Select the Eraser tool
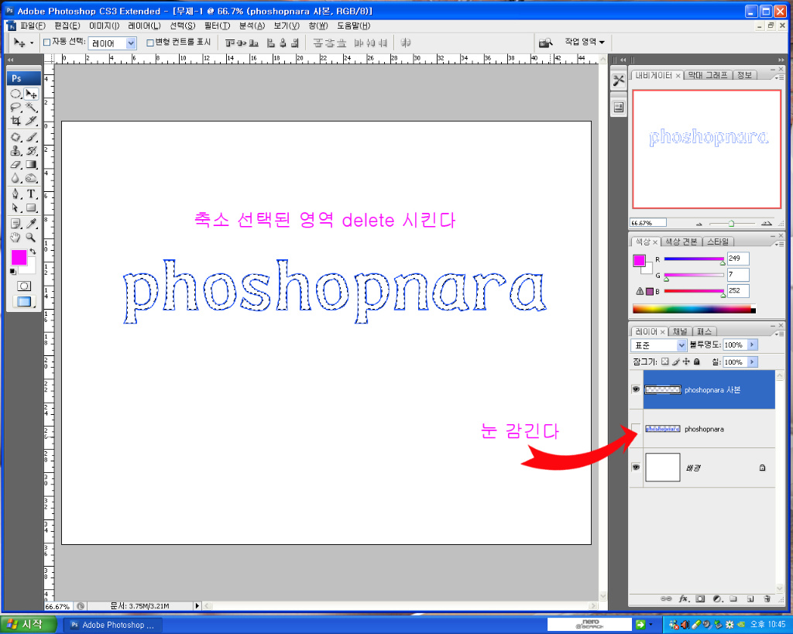793x634 pixels. coord(15,164)
